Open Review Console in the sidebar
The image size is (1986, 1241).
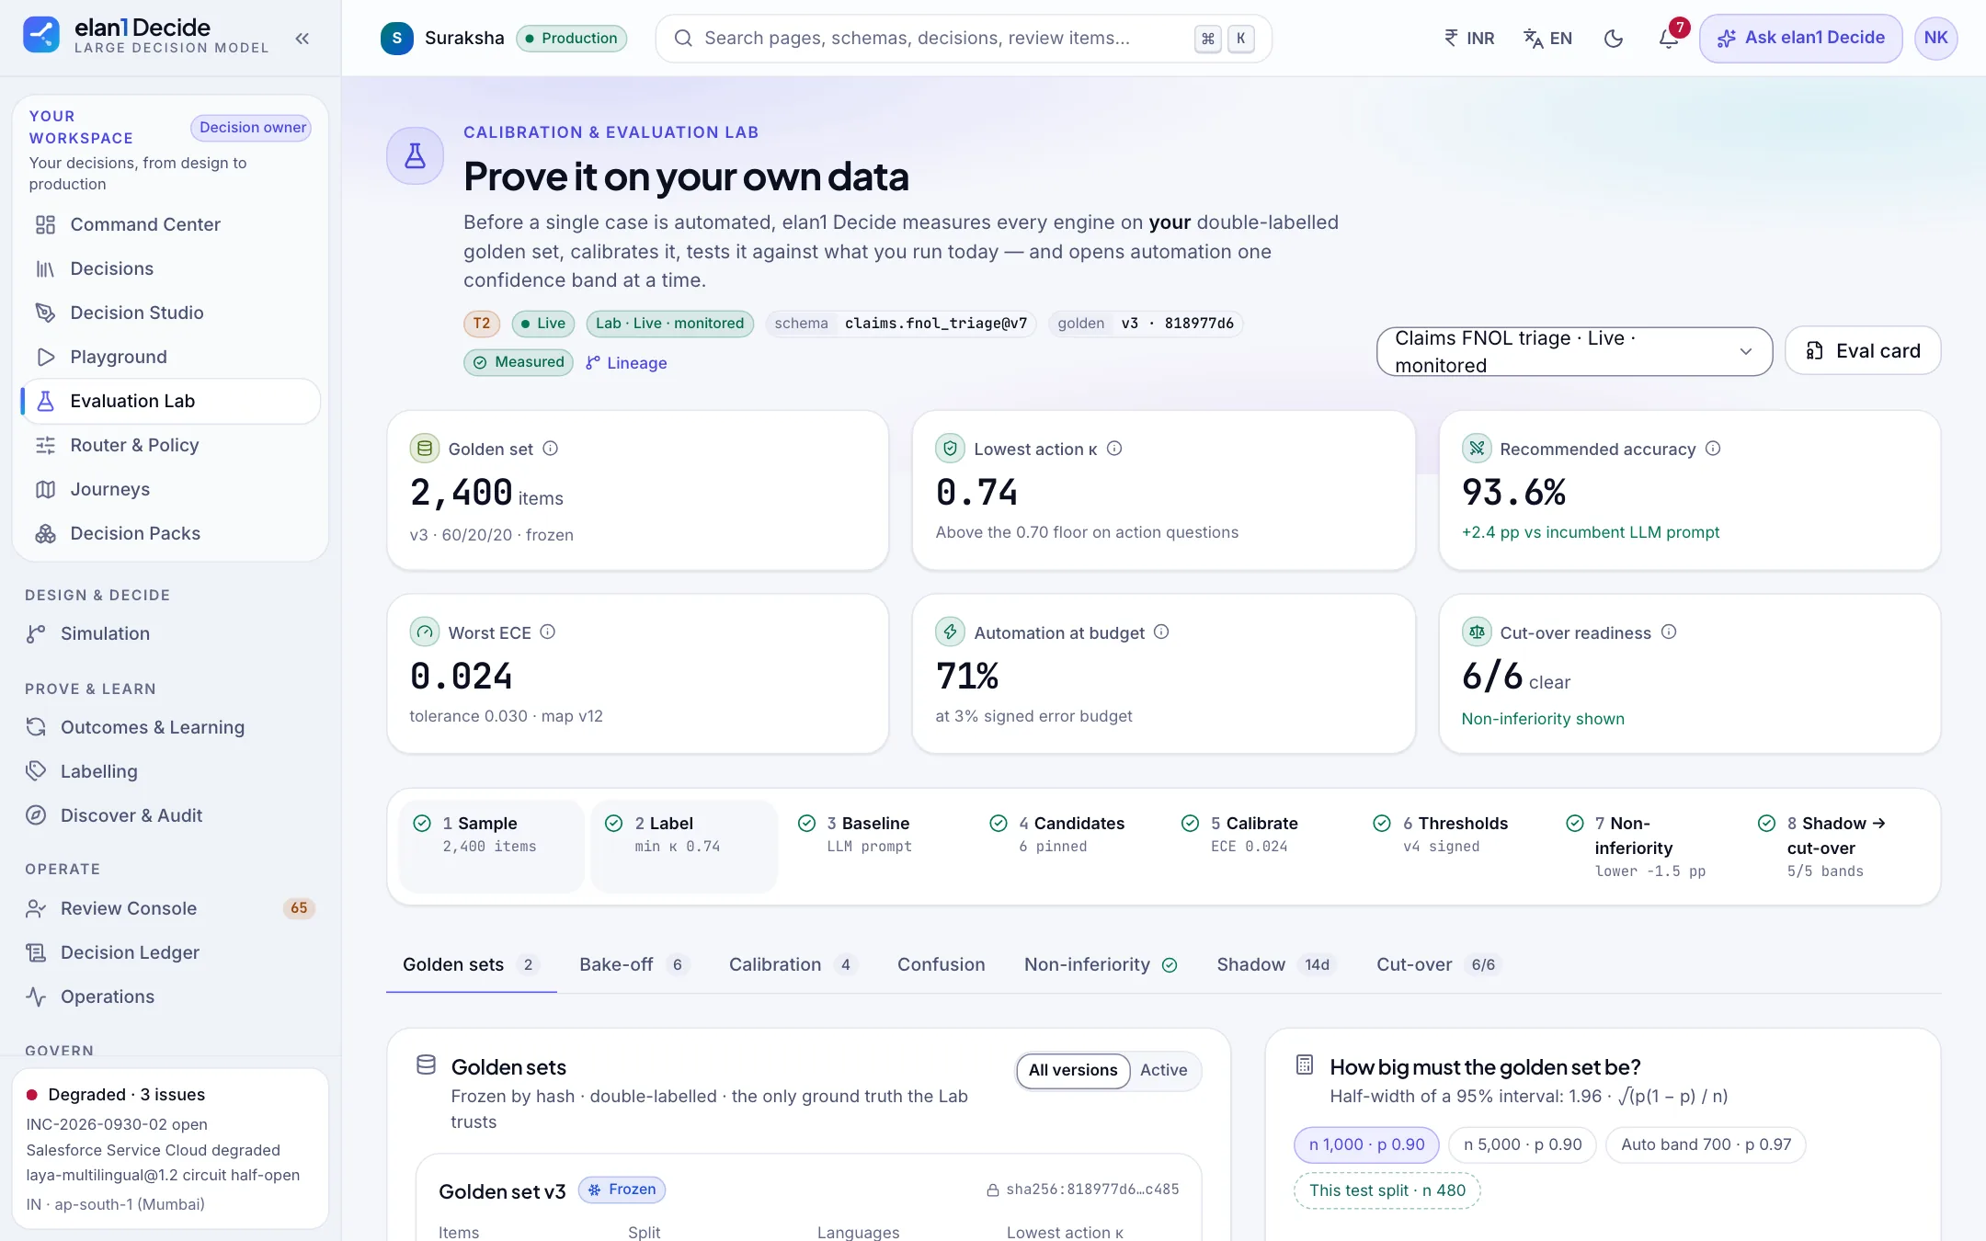pyautogui.click(x=171, y=908)
